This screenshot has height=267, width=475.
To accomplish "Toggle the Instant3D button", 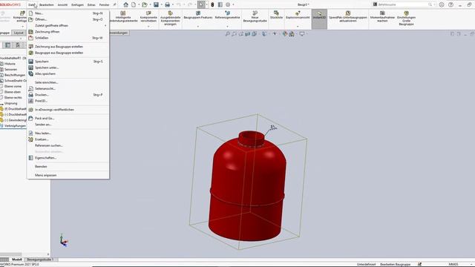I will pyautogui.click(x=319, y=19).
